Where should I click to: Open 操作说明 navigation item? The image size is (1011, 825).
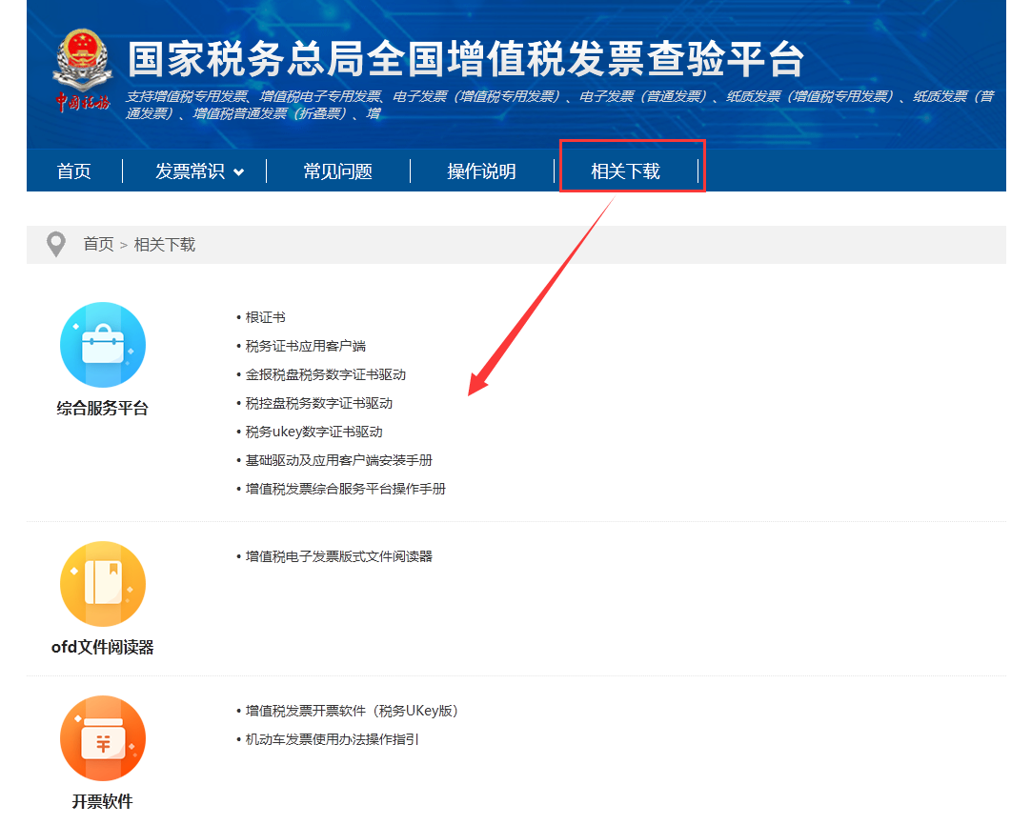(481, 171)
